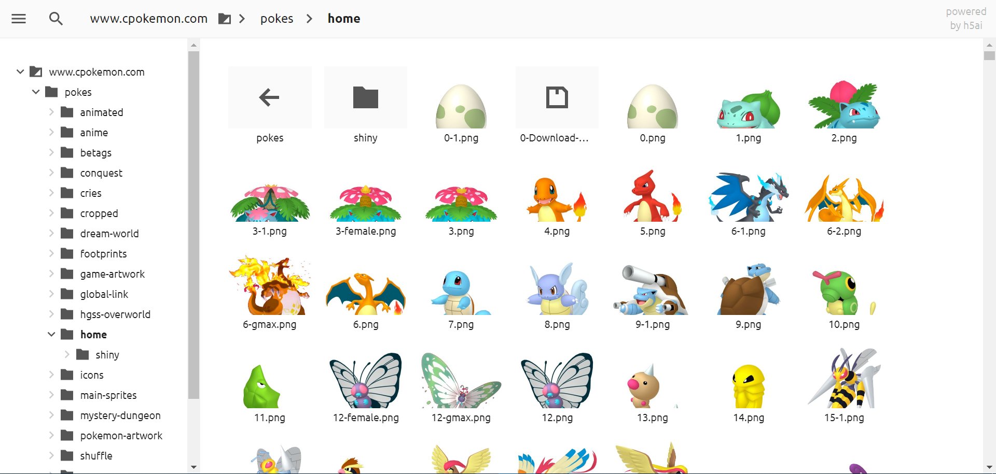Click the main page scrollbar up arrow
The width and height of the screenshot is (996, 474).
[x=989, y=45]
